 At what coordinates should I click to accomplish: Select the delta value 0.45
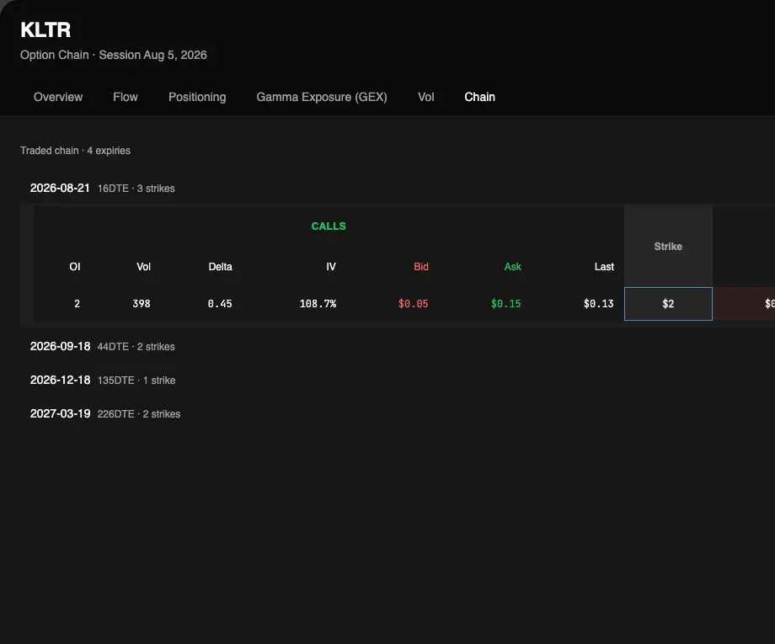click(x=220, y=304)
